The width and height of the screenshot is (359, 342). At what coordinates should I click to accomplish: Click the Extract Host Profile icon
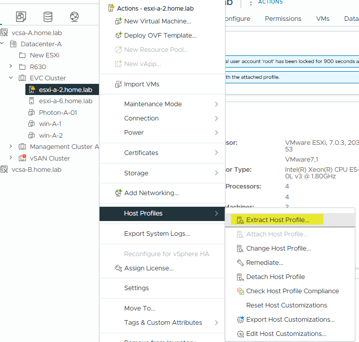click(240, 220)
